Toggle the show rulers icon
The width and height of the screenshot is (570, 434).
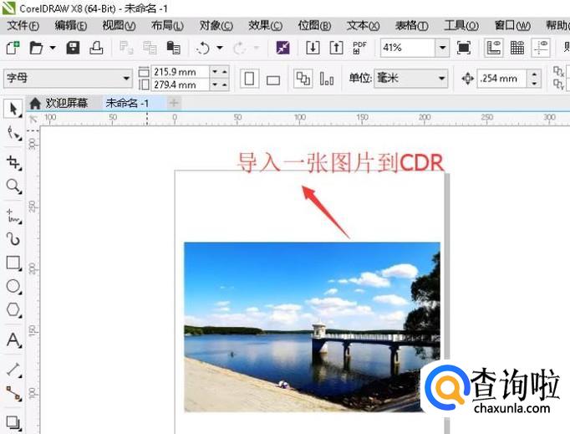(494, 48)
